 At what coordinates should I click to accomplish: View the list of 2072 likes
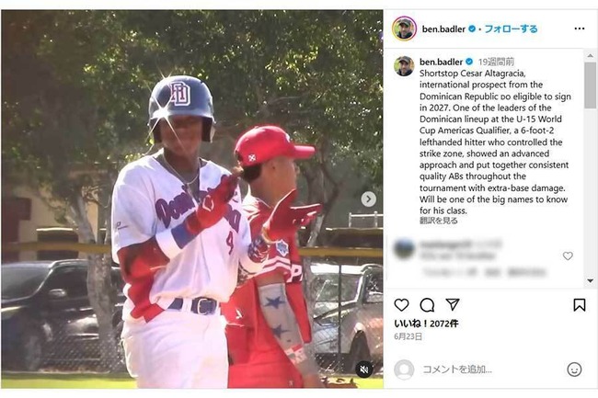pyautogui.click(x=426, y=324)
